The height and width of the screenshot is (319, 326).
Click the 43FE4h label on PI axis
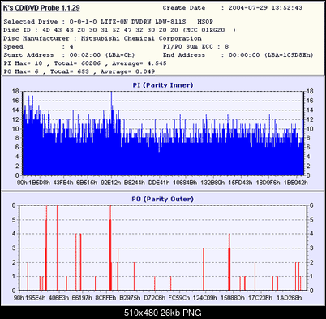click(63, 183)
